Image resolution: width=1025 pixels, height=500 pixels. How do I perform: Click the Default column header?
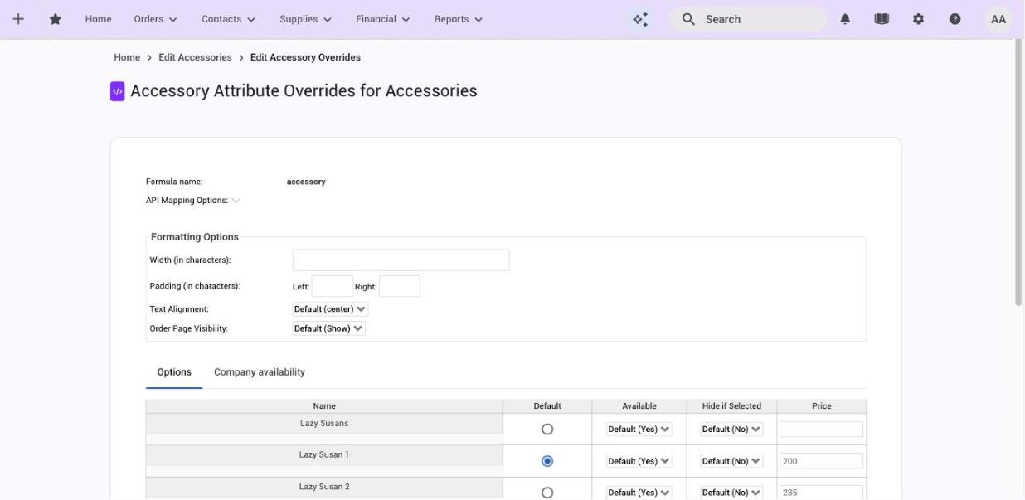click(547, 406)
